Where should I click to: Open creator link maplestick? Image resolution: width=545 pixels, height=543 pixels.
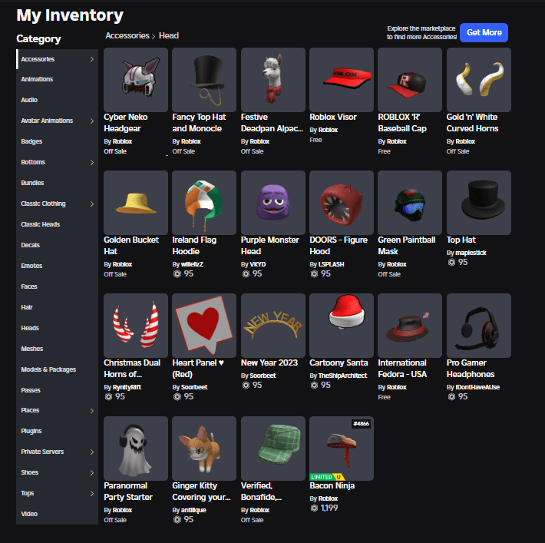pyautogui.click(x=471, y=253)
